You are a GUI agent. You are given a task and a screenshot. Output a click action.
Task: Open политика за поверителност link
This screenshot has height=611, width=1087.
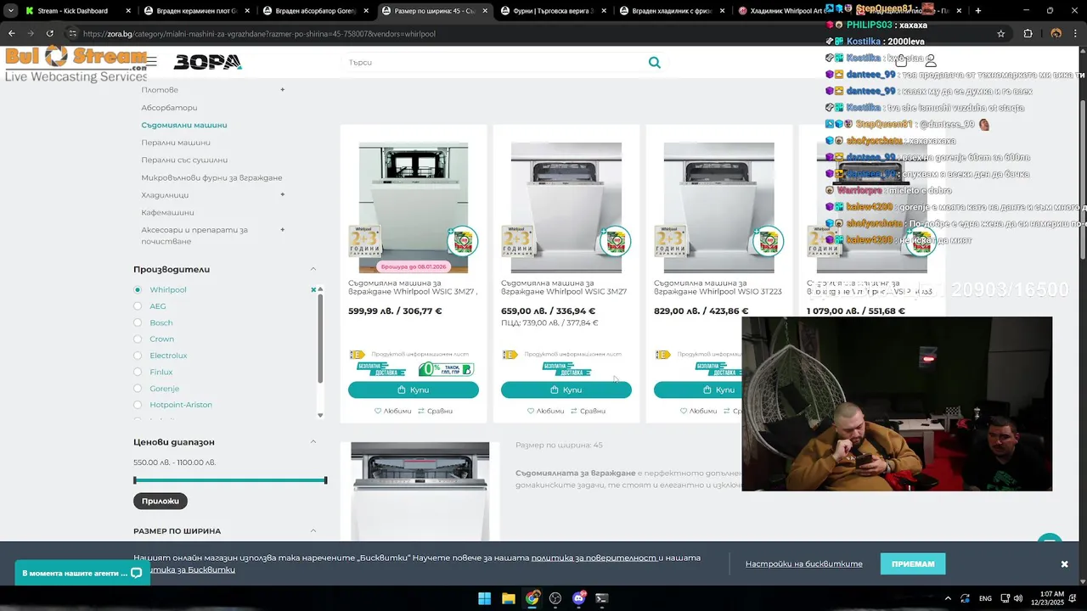pyautogui.click(x=594, y=558)
